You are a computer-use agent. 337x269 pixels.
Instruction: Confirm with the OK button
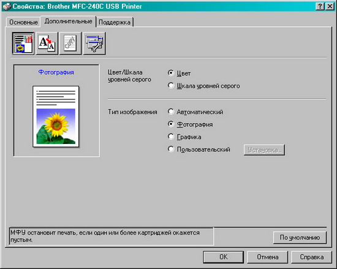223,257
